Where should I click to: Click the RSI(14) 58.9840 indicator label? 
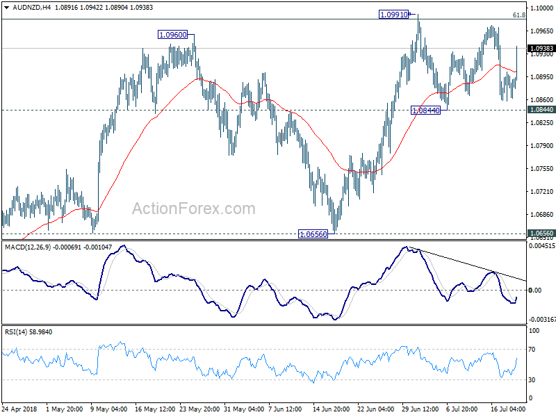[x=28, y=332]
